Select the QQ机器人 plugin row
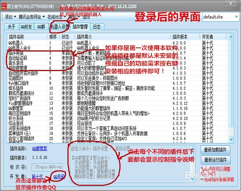 [118, 43]
